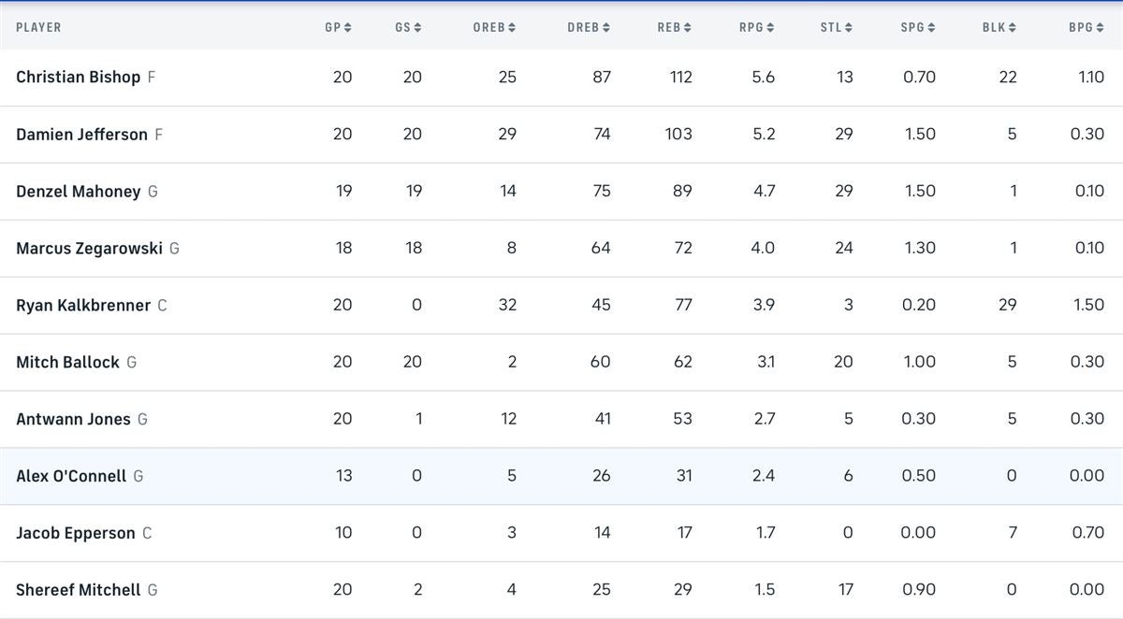Screen dimensions: 1123x619
Task: Sort by SPG arrows icon
Action: pos(932,28)
